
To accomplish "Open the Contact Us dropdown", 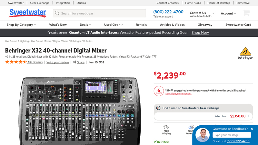I will pyautogui.click(x=202, y=14).
